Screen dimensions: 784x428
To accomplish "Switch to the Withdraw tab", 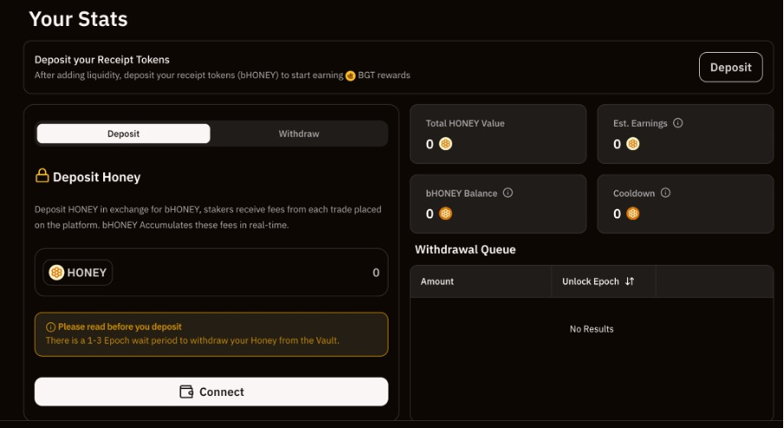I will (298, 133).
